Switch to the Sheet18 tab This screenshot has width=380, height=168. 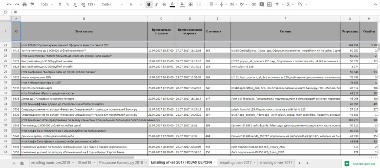(86, 163)
